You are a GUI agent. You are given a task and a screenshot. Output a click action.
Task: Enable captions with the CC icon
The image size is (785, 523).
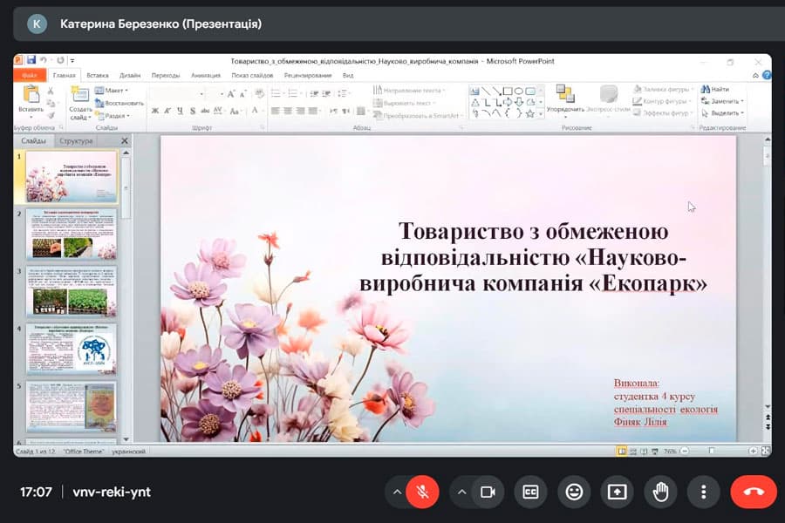[x=530, y=491]
